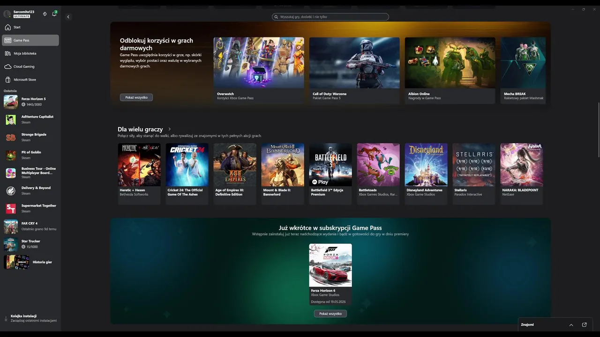Viewport: 600px width, 337px height.
Task: Open Cloud Gaming in the sidebar
Action: pos(30,66)
